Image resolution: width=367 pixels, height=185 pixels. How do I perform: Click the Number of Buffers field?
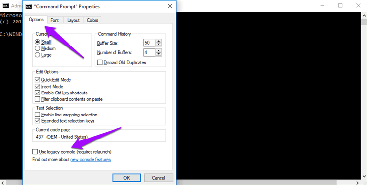(x=149, y=52)
